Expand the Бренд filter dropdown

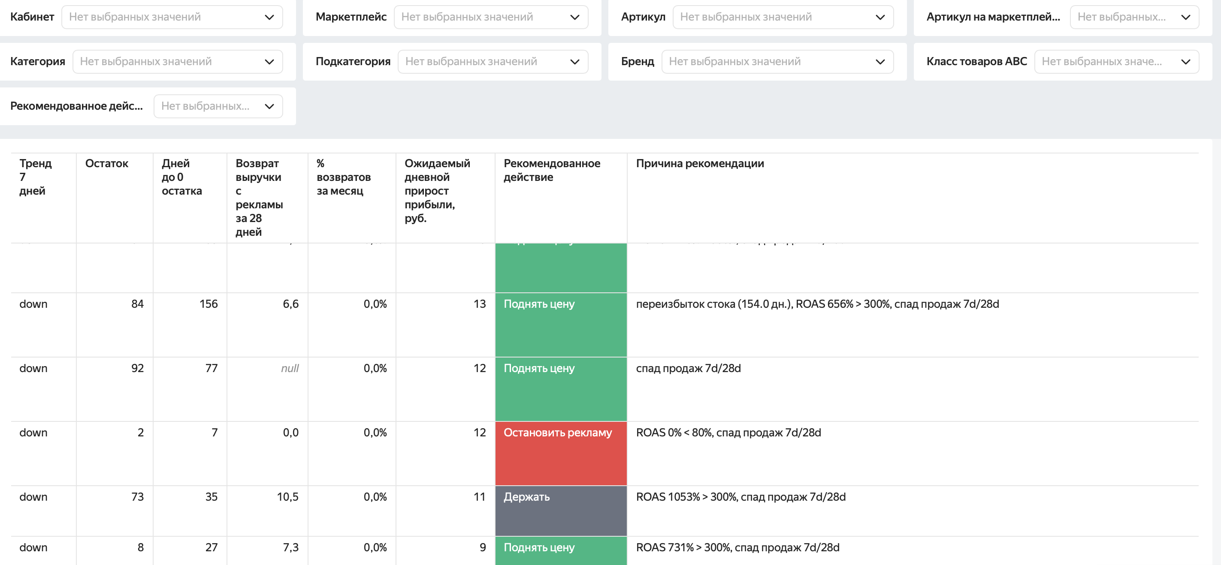(777, 62)
